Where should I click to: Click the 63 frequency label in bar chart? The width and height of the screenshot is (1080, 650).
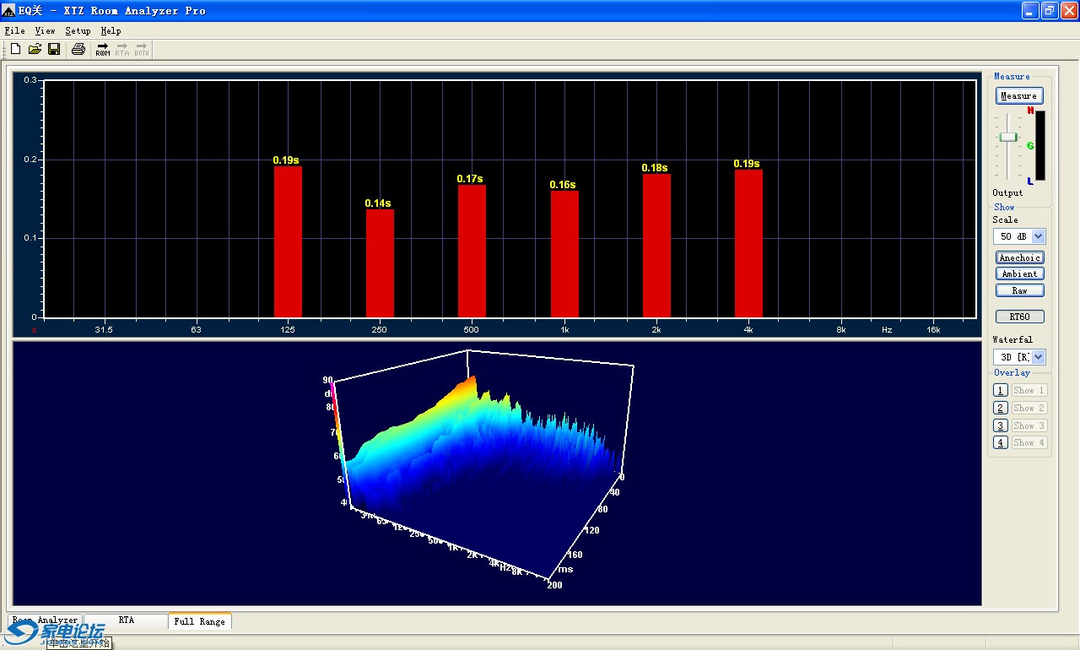(x=196, y=329)
